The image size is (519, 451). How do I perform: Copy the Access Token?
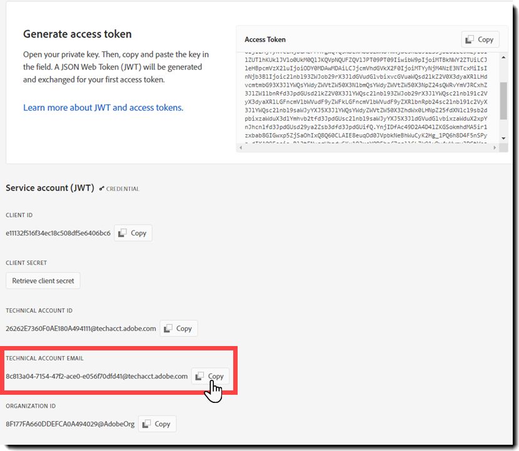480,39
